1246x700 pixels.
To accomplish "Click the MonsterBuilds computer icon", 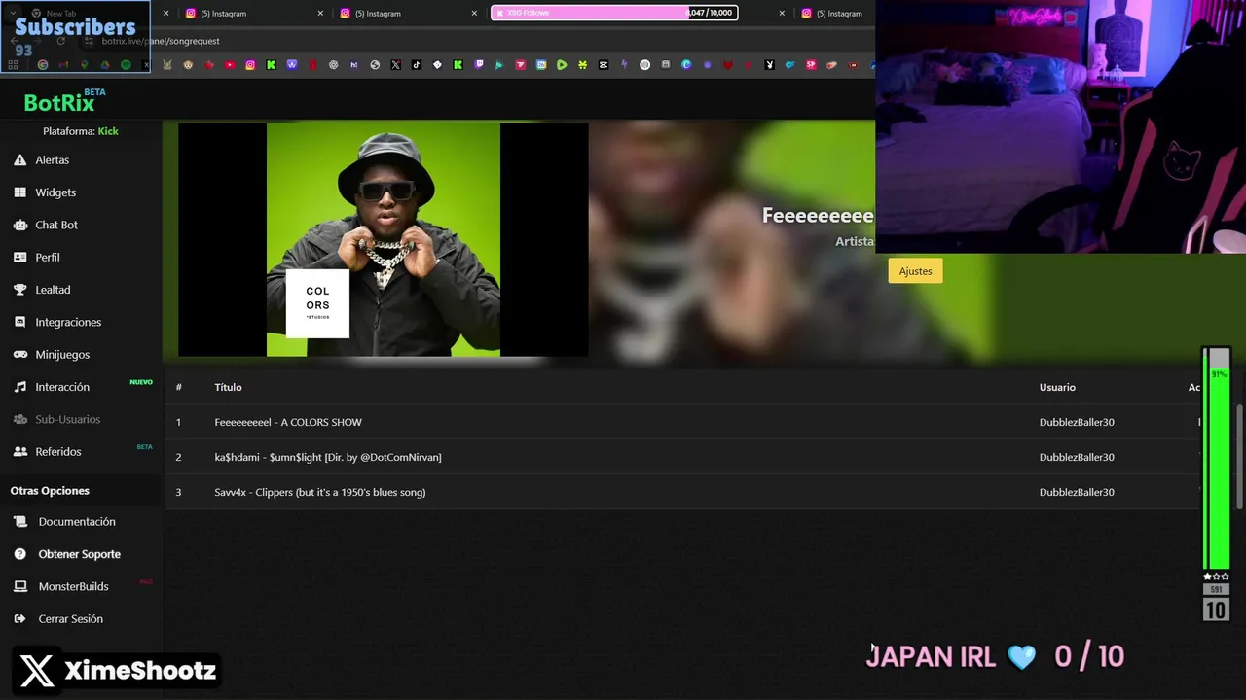I will pos(19,586).
